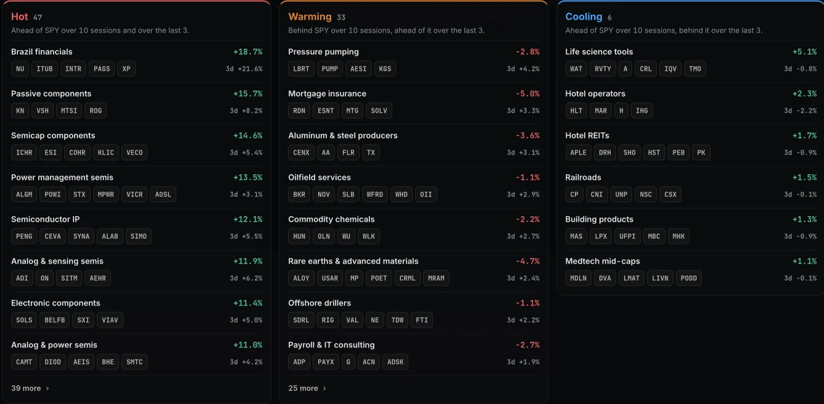Click the KGS ticker chip
824x404 pixels.
click(385, 69)
